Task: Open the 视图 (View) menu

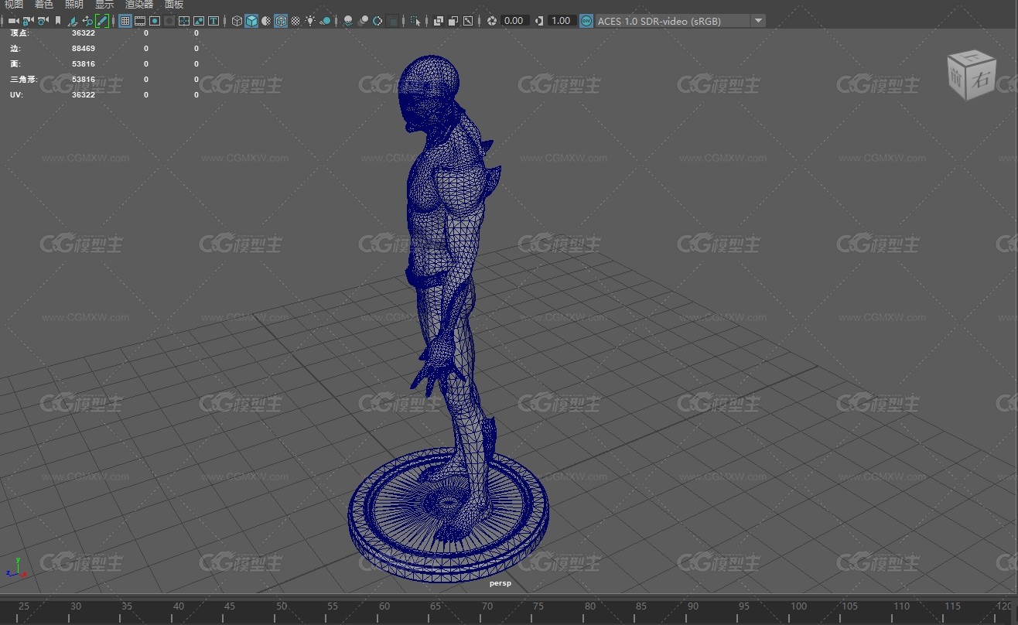Action: [13, 5]
